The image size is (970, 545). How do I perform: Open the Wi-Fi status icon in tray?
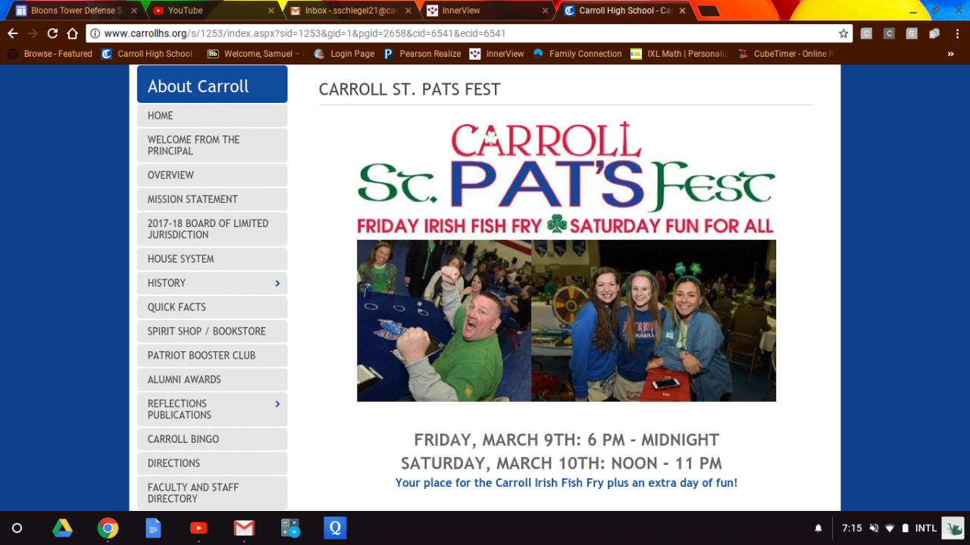tap(890, 528)
